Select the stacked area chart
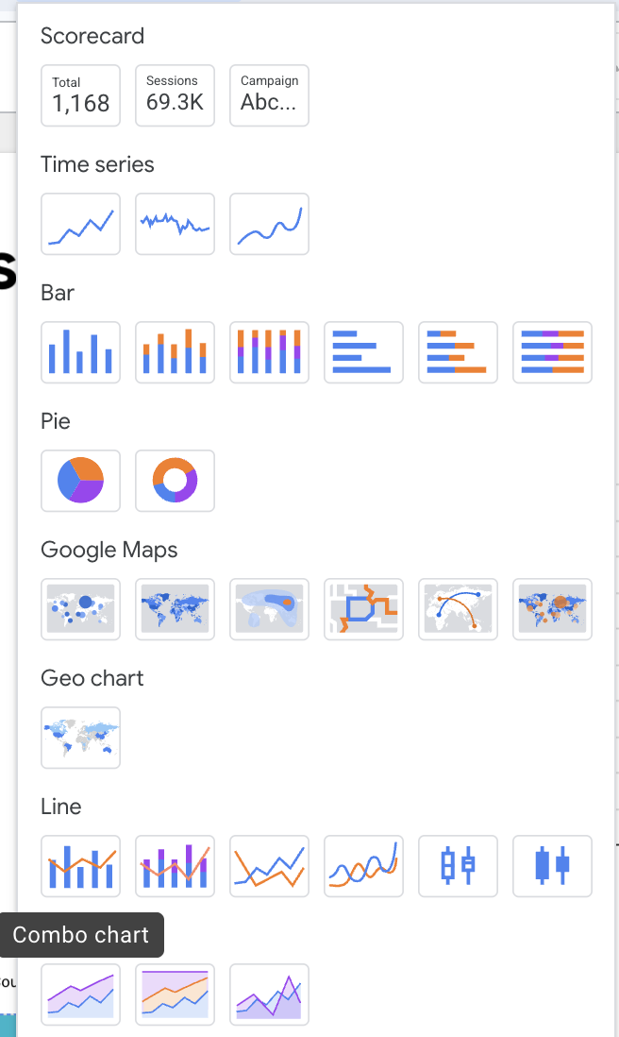 (80, 994)
